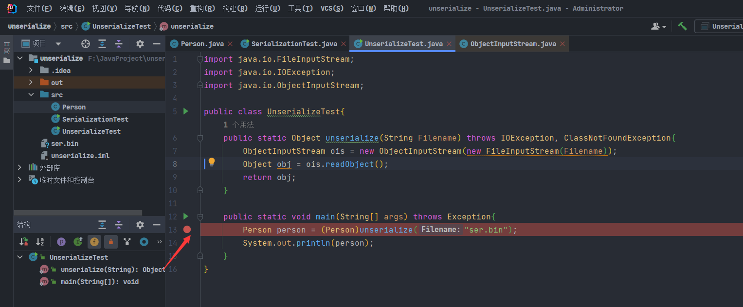Image resolution: width=743 pixels, height=307 pixels.
Task: Click the green run arrow beside class UnserializeTest
Action: pos(185,111)
